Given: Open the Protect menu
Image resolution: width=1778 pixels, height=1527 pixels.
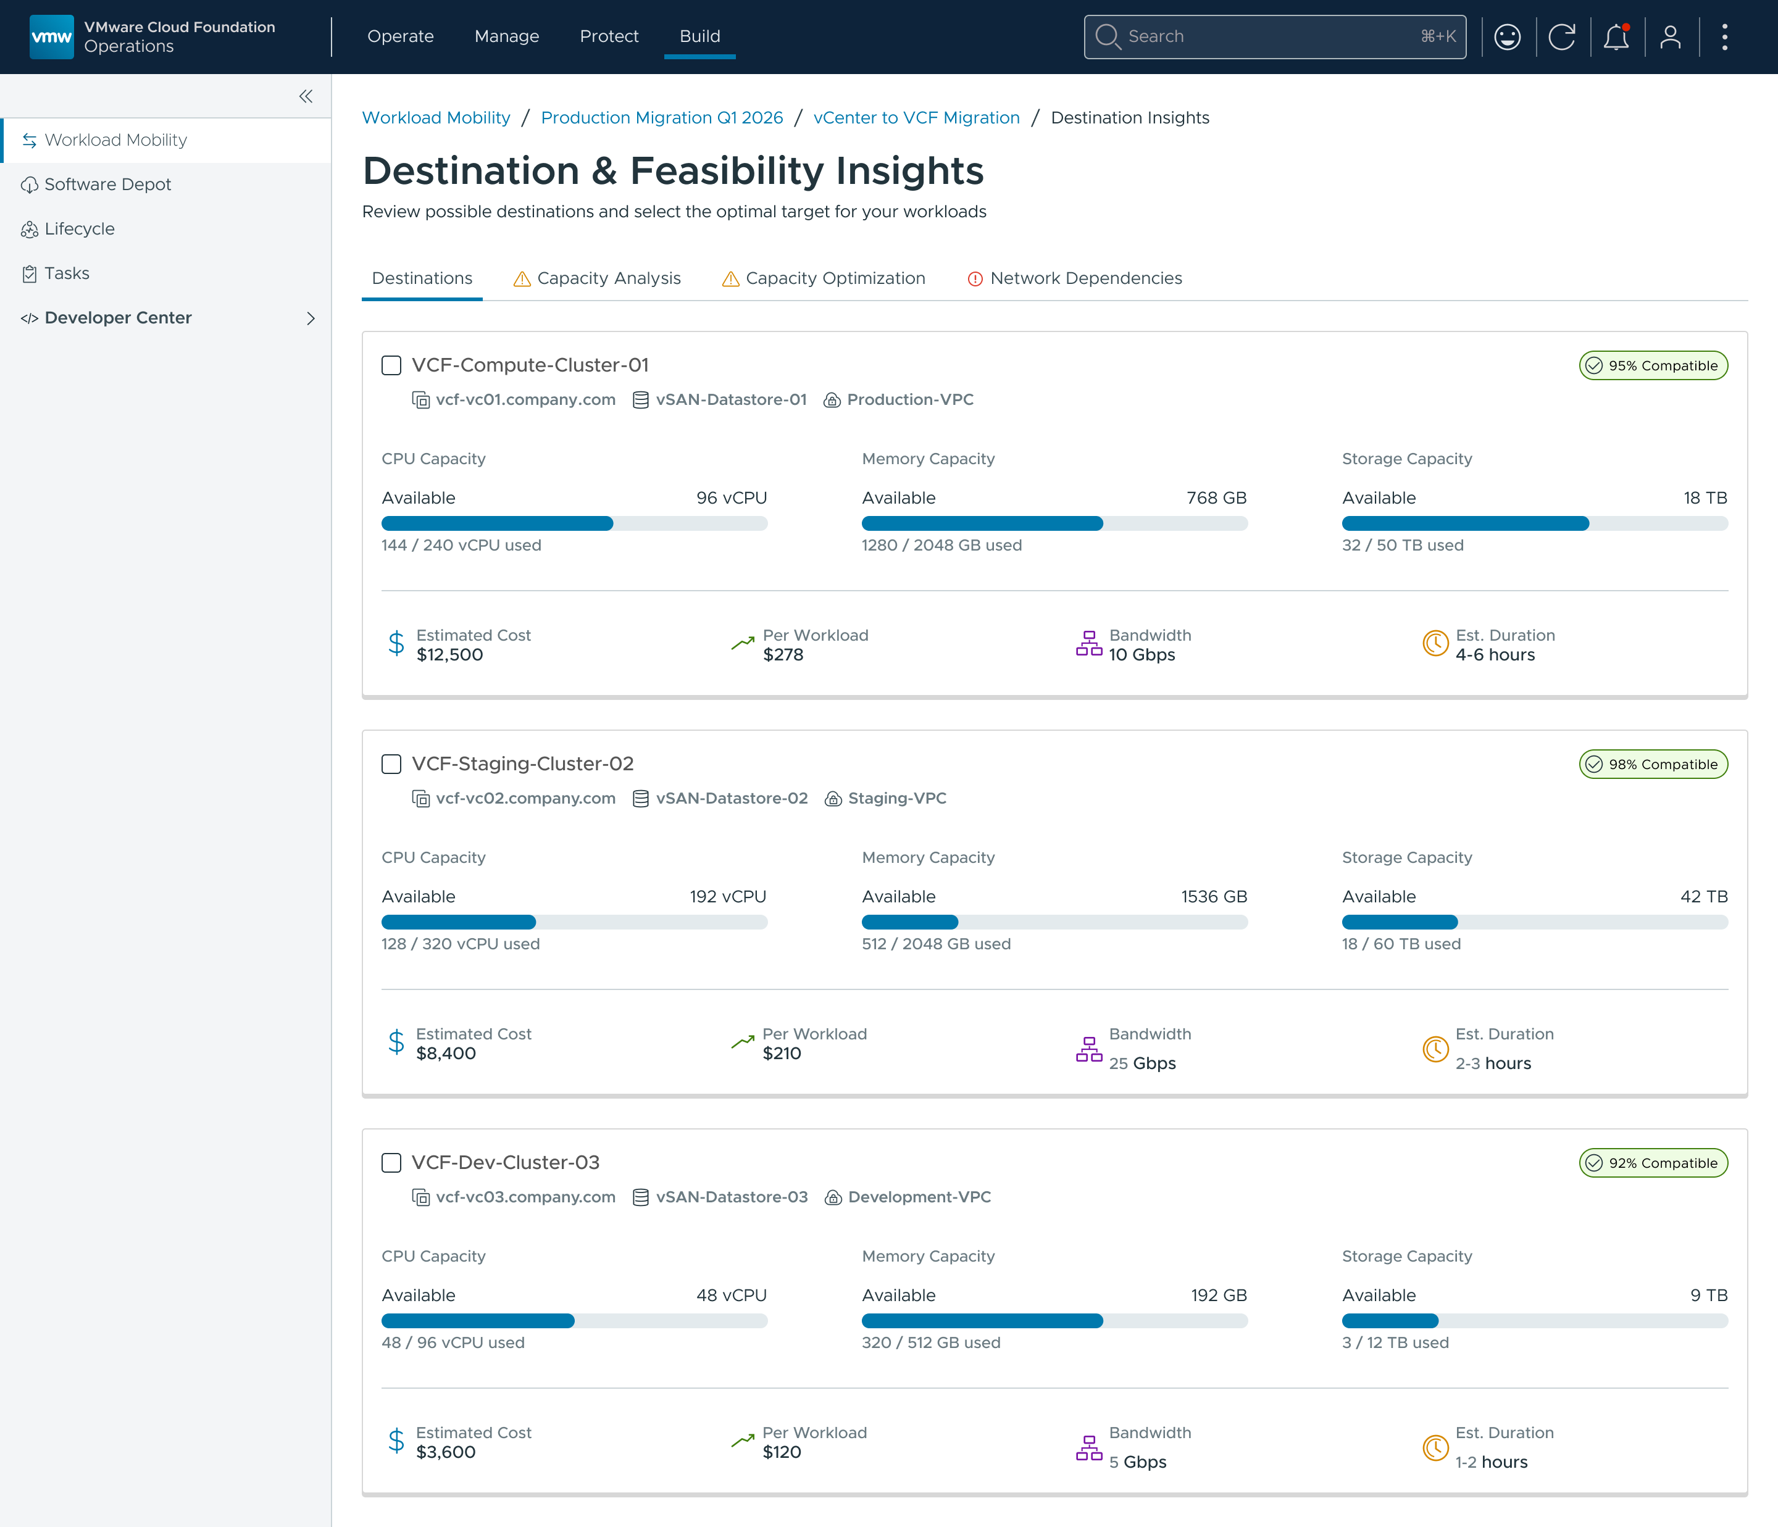Looking at the screenshot, I should click(x=609, y=36).
